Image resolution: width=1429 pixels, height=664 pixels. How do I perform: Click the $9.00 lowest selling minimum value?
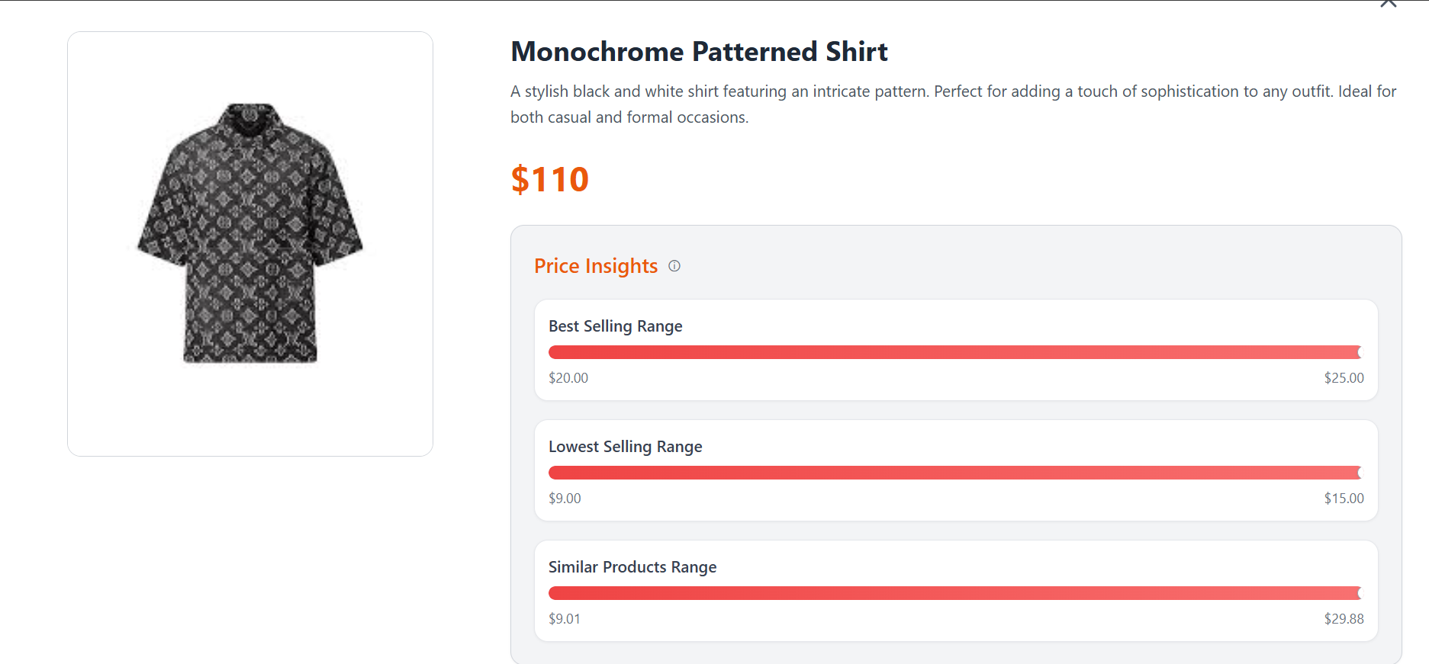565,499
